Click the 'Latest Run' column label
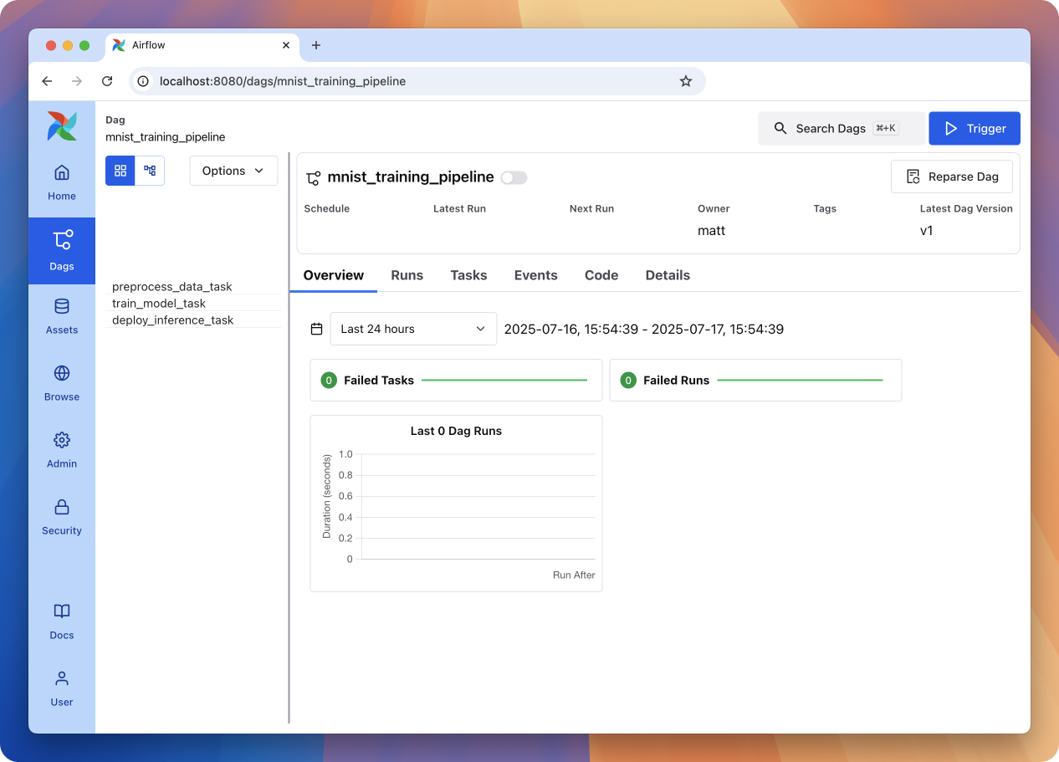1059x762 pixels. tap(459, 208)
